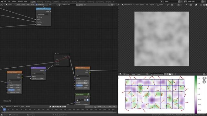Open the Object Mode dropdown
The height and width of the screenshot is (116, 207).
click(x=128, y=5)
